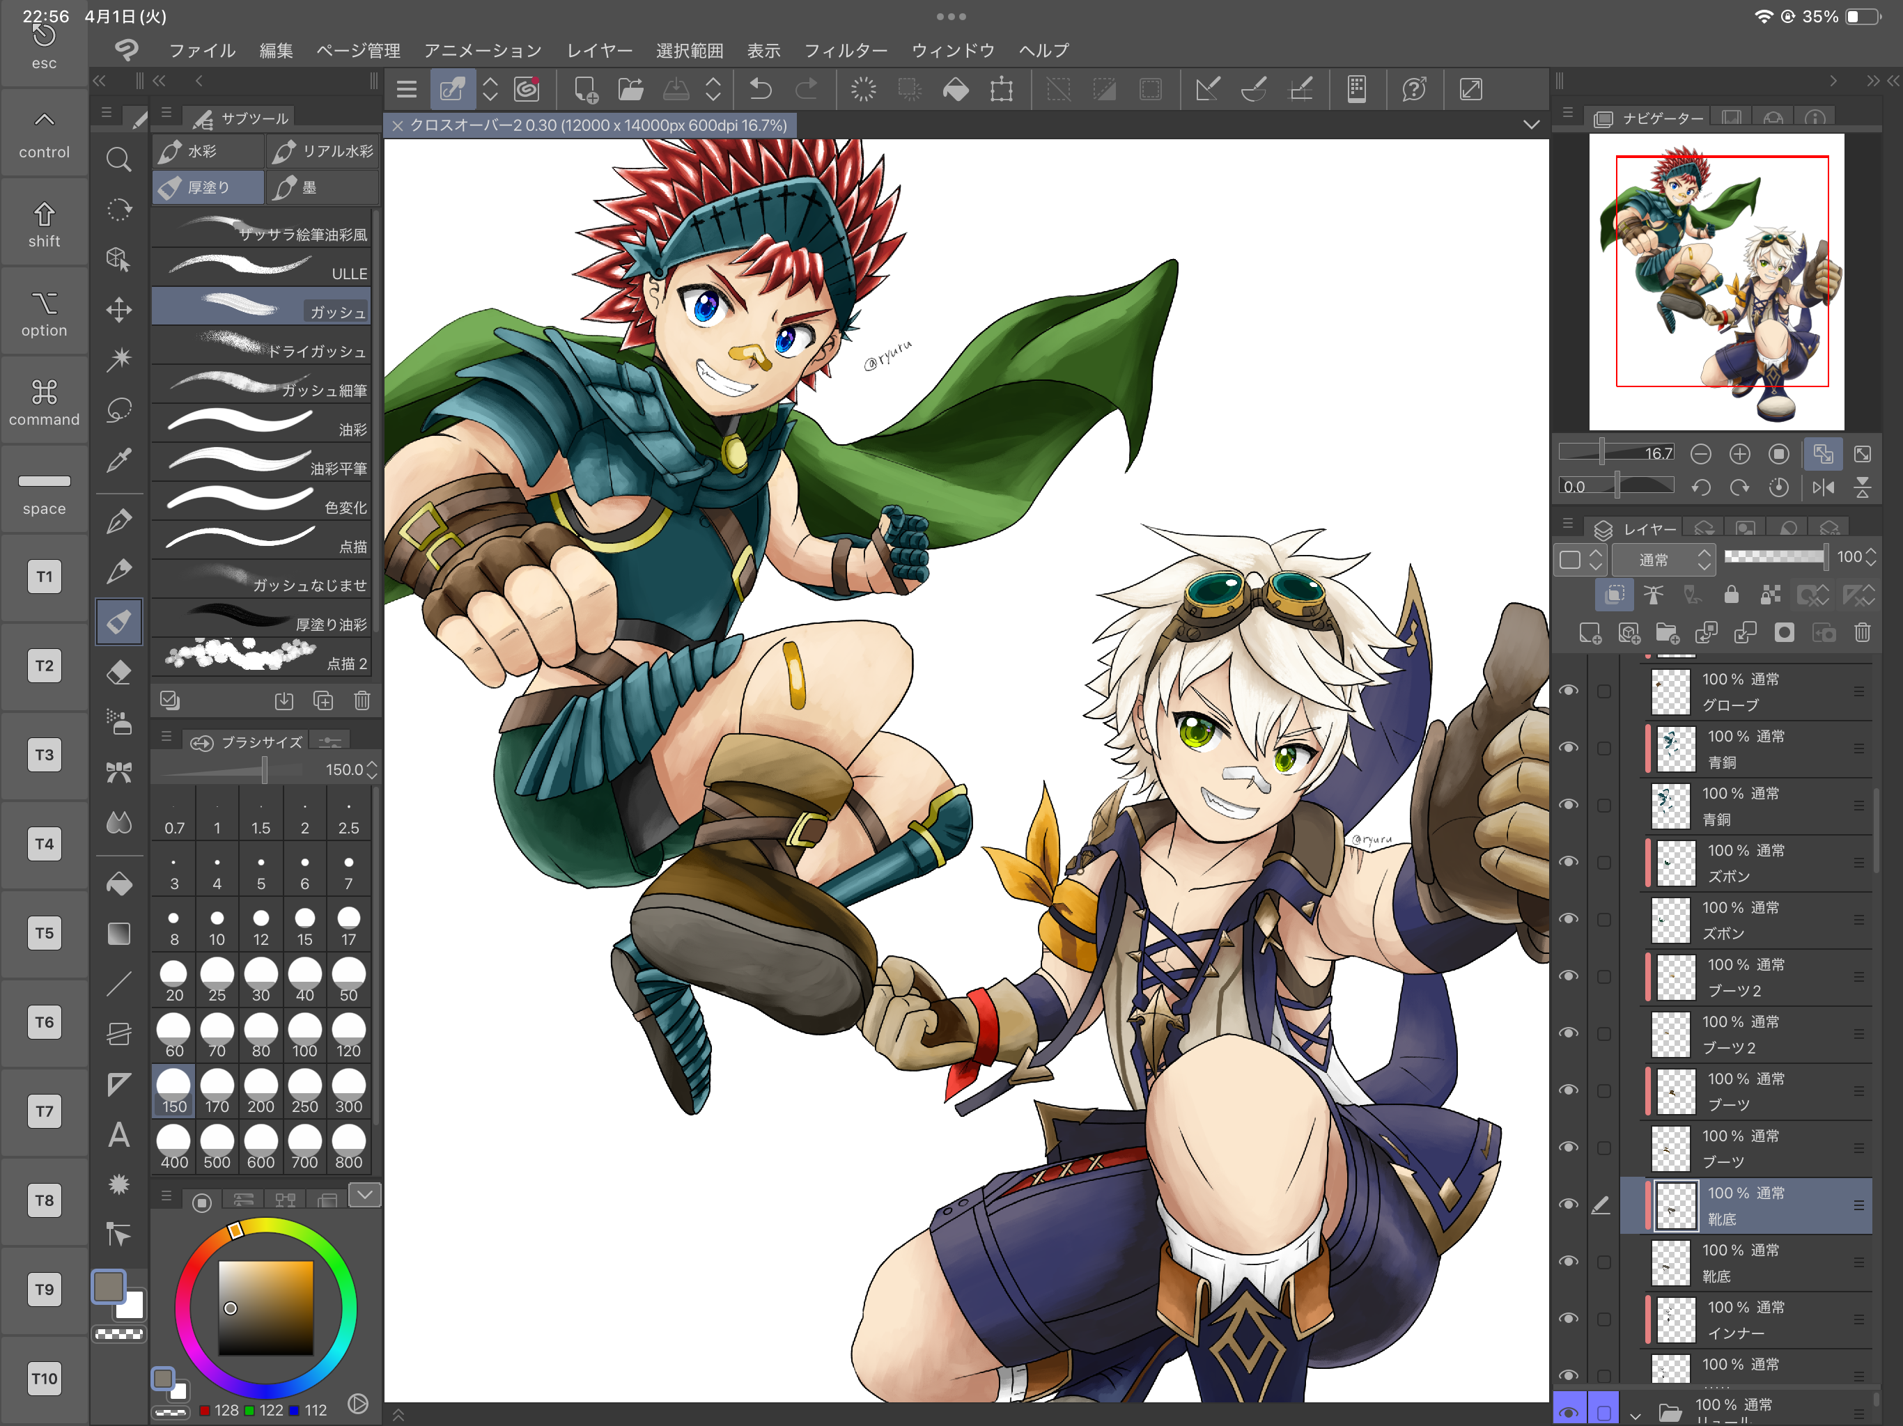Select the pen tool
The image size is (1903, 1426).
point(118,522)
